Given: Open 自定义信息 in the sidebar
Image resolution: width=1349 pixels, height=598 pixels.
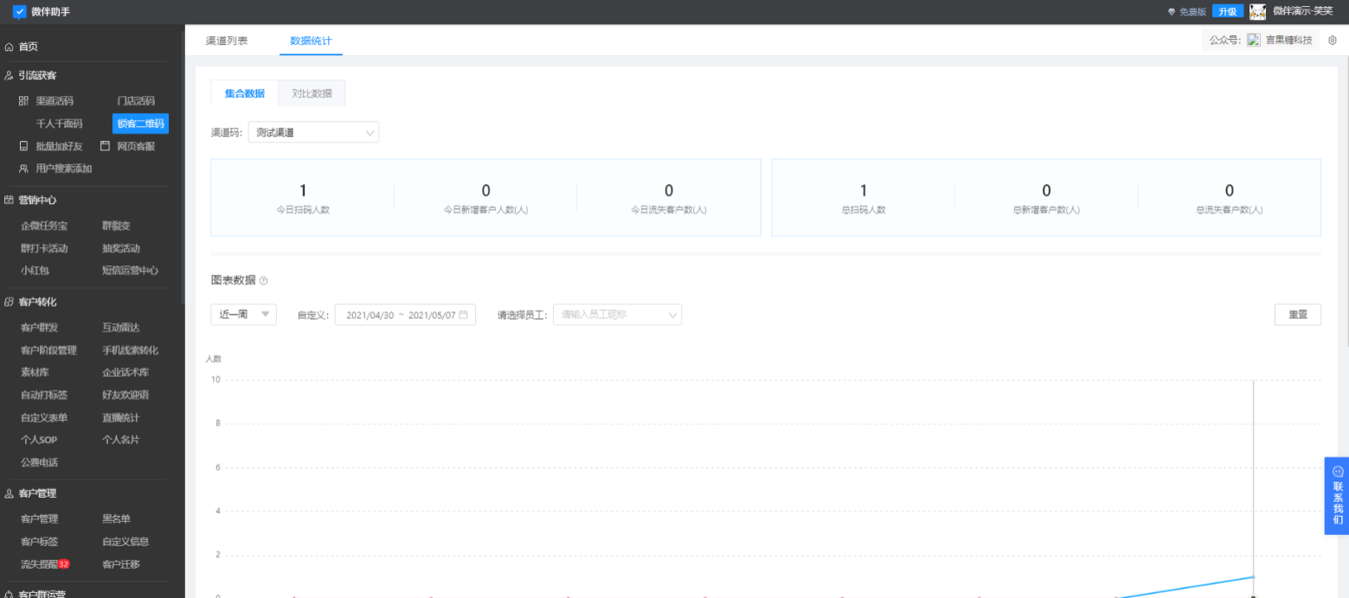Looking at the screenshot, I should coord(125,542).
